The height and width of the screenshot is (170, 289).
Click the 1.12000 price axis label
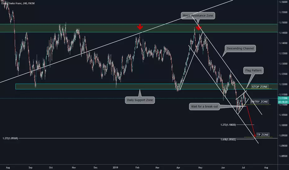point(283,84)
